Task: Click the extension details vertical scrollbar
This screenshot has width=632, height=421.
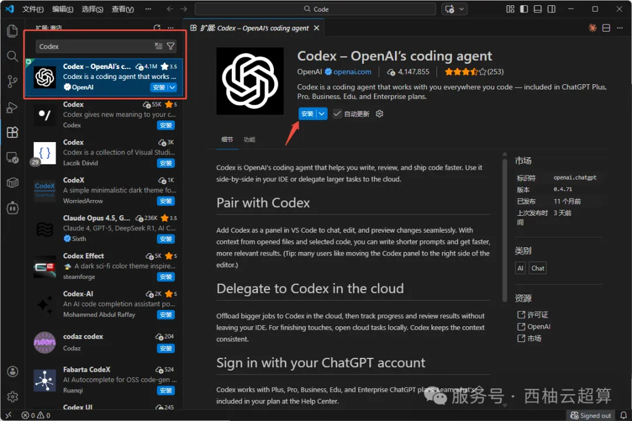Action: (x=504, y=230)
